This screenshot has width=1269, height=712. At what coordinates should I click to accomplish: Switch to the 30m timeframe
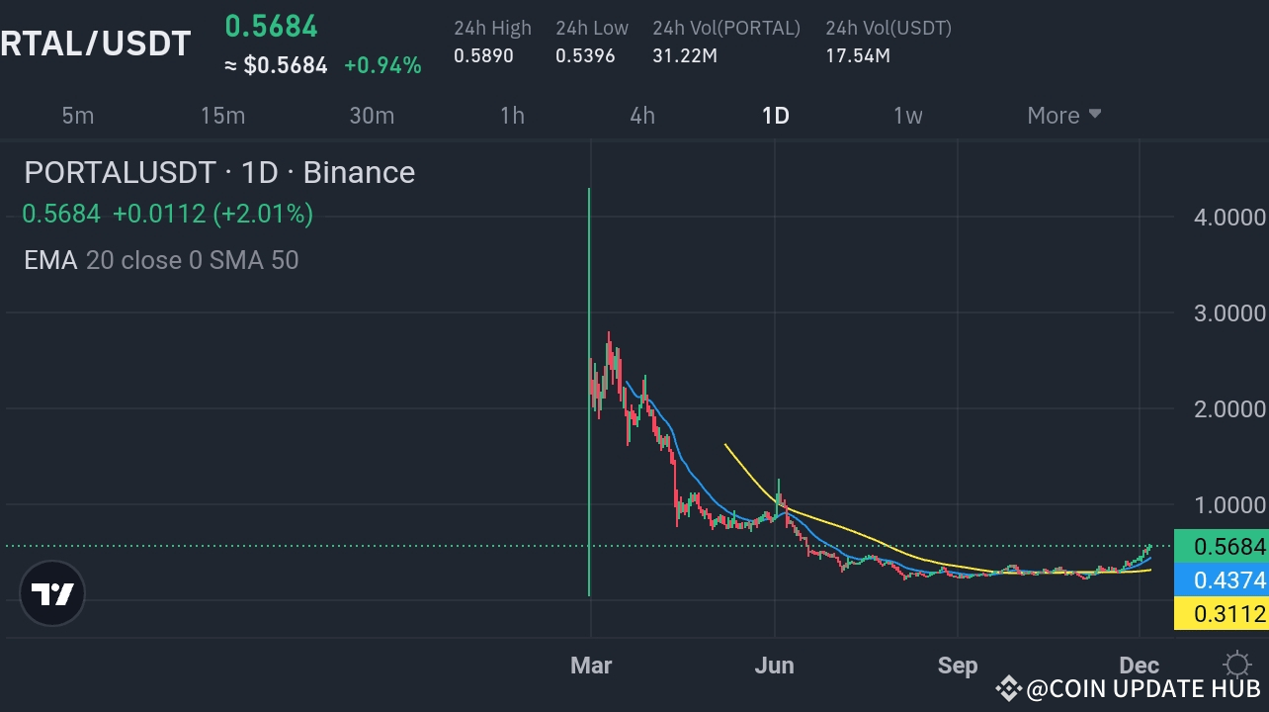(x=372, y=116)
